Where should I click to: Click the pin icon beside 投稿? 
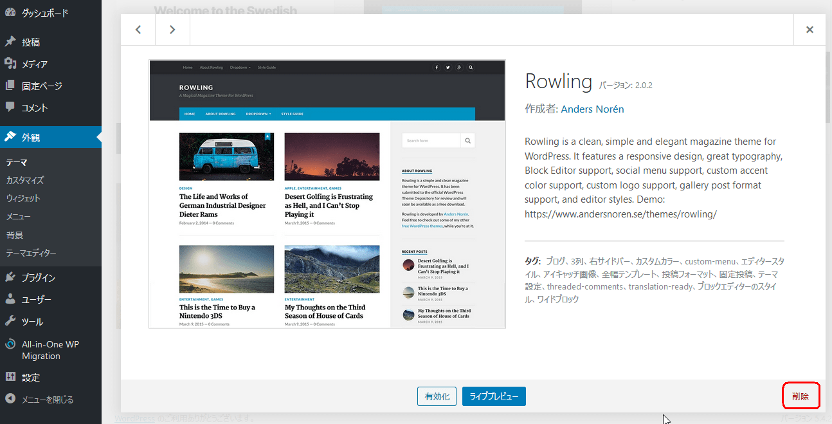10,42
